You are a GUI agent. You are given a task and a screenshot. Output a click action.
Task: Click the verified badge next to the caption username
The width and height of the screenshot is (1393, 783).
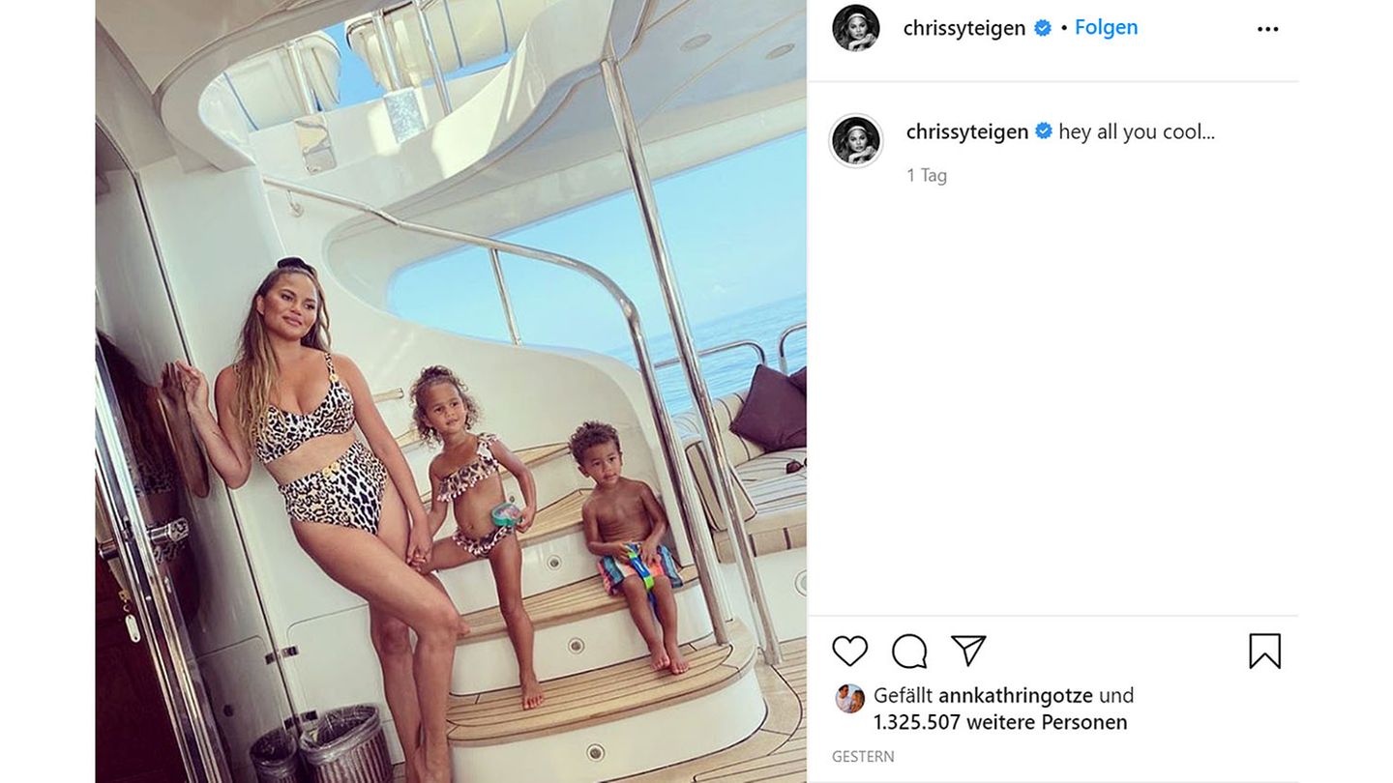[x=1044, y=131]
